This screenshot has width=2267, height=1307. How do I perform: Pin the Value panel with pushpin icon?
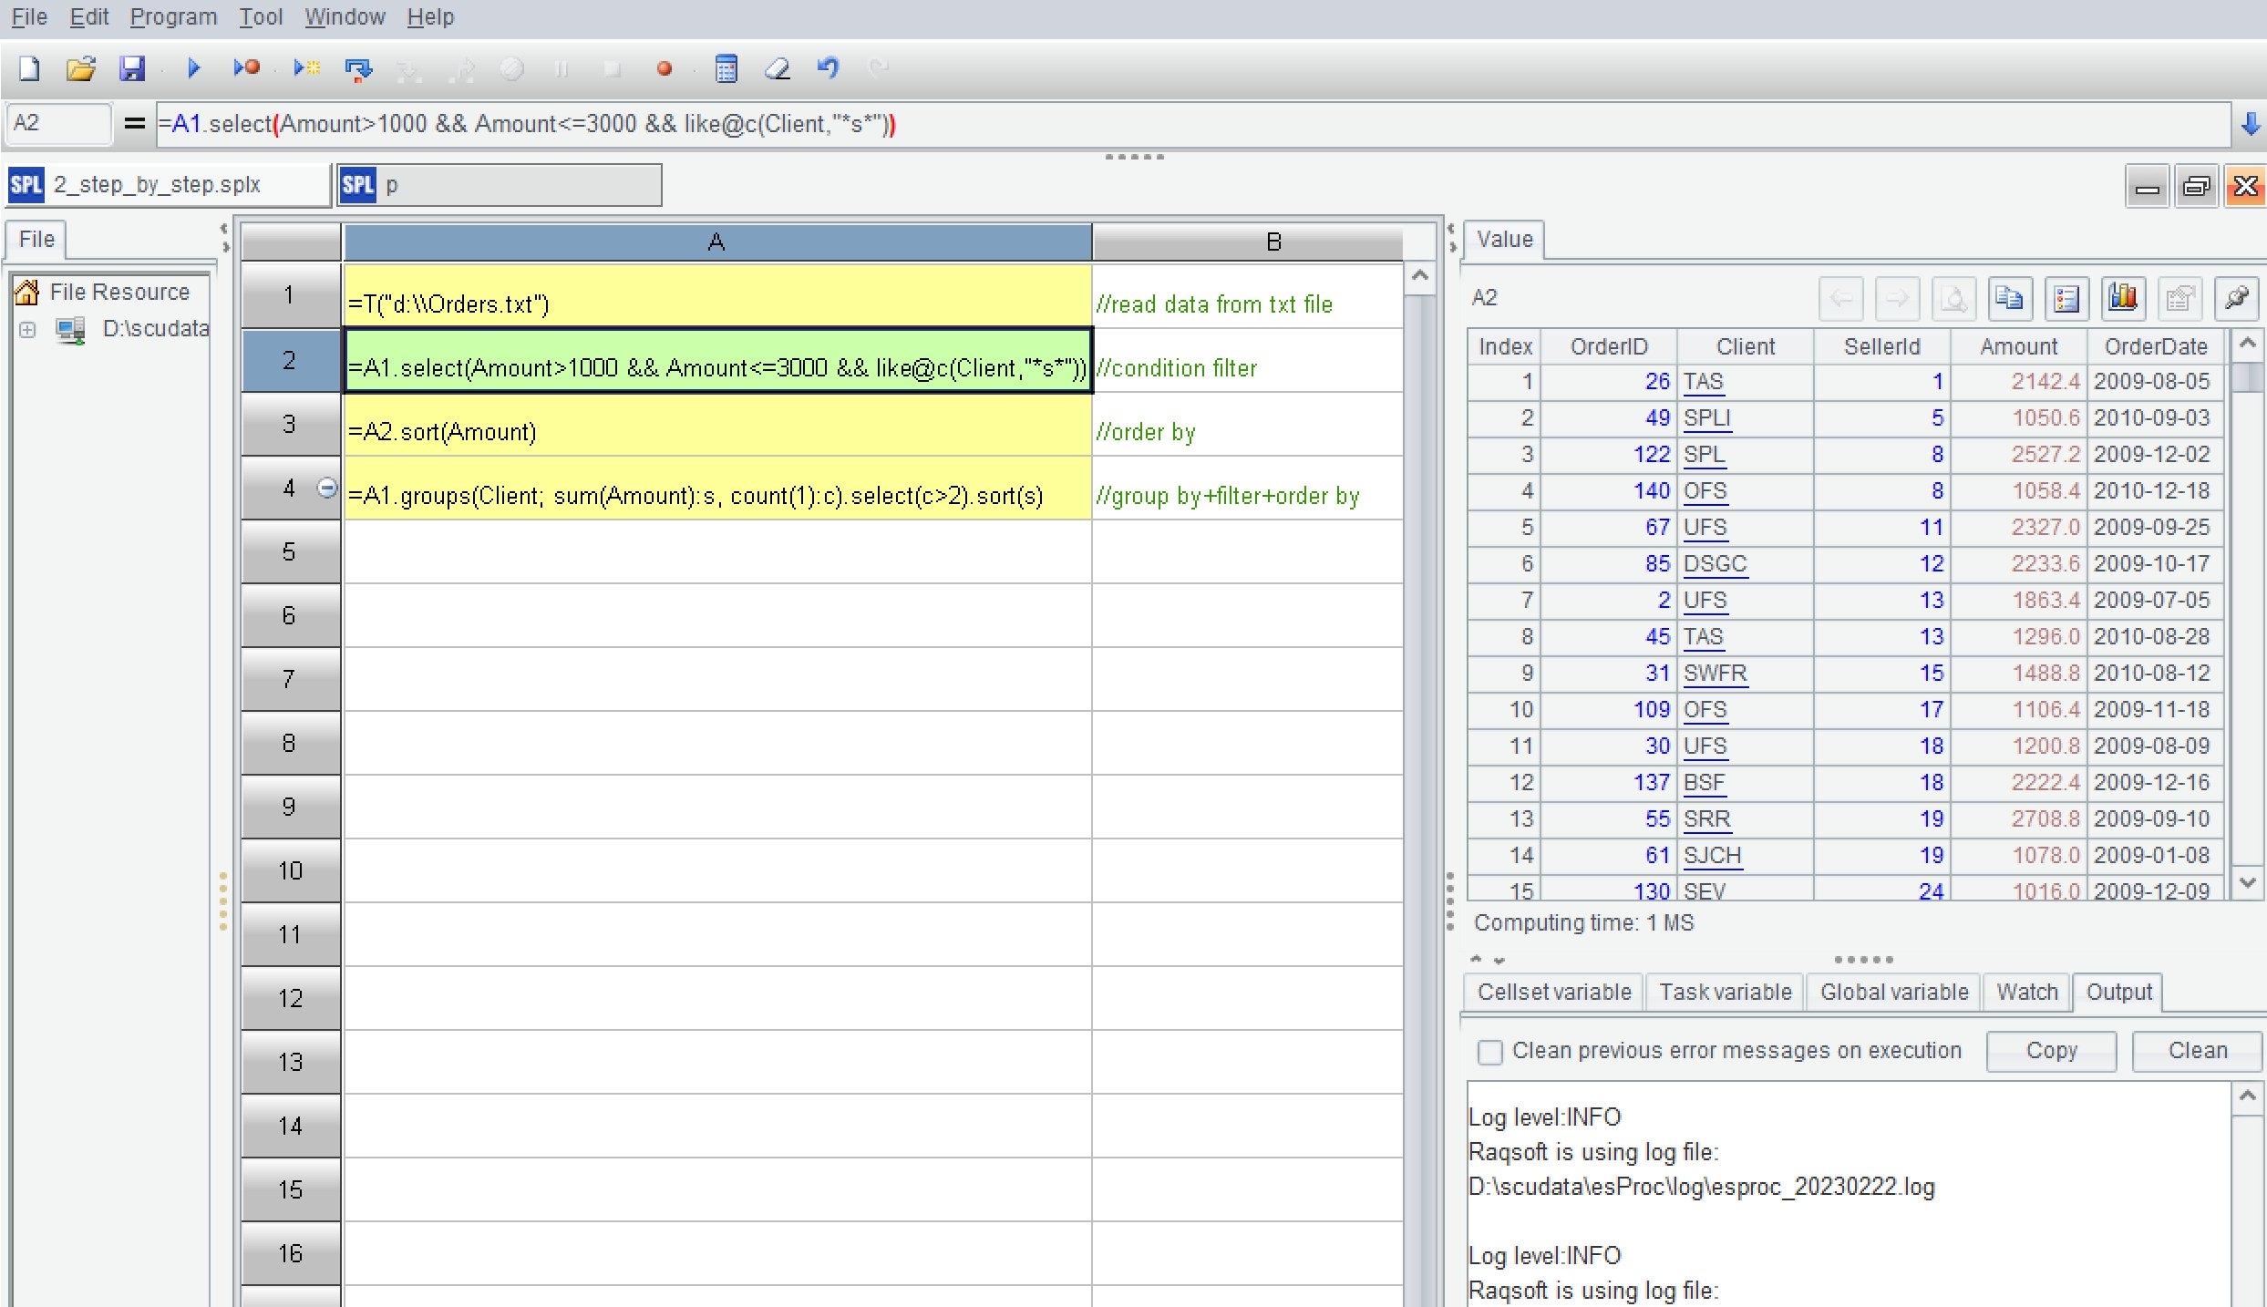[x=2236, y=298]
